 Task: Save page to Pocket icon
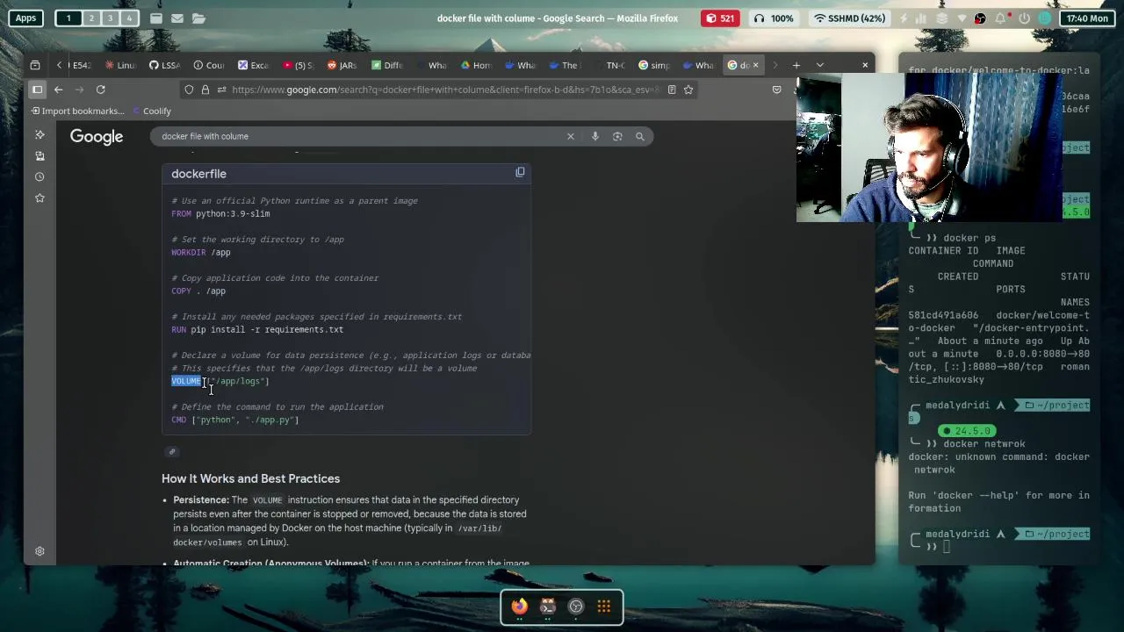[x=776, y=90]
